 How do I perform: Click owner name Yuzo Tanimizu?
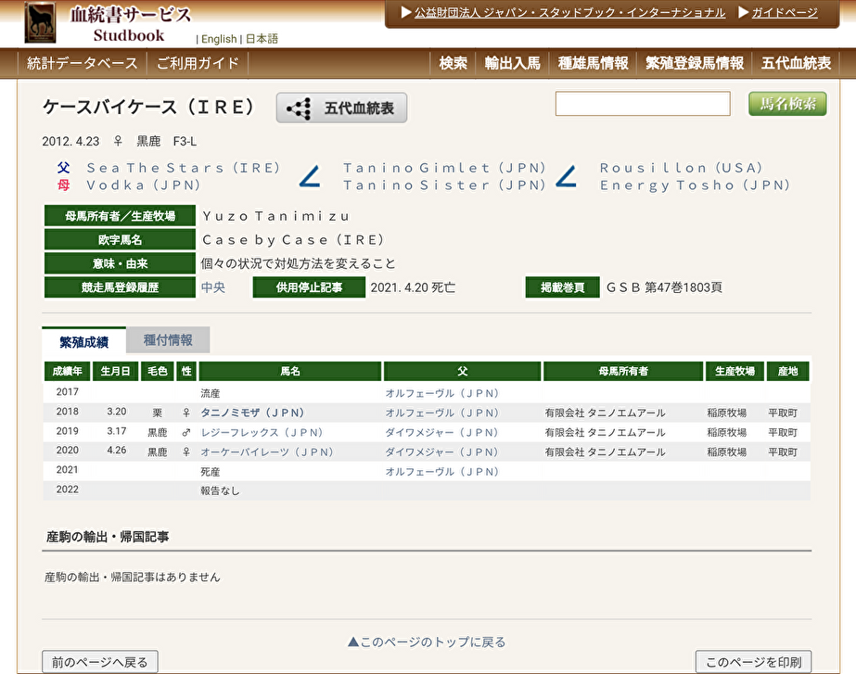[x=275, y=216]
